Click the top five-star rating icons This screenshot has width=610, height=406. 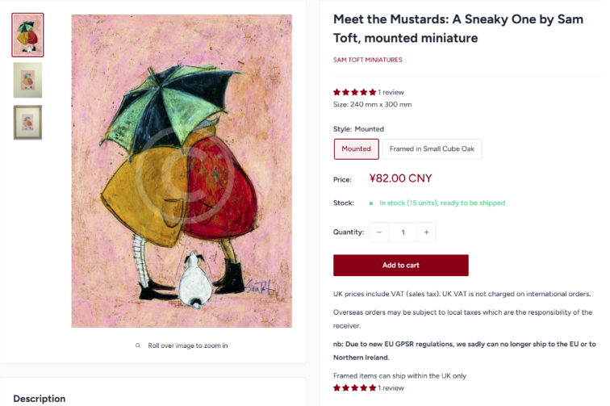coord(354,92)
